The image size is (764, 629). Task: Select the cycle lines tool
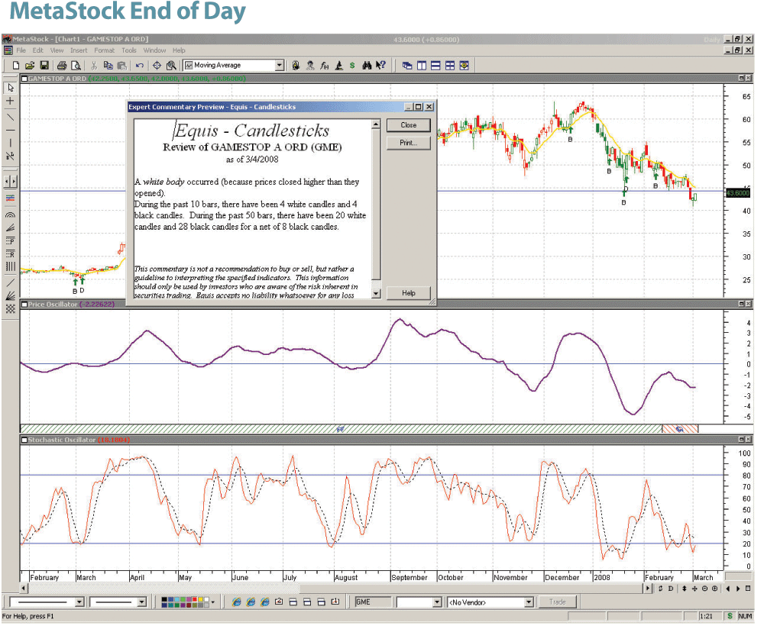coord(10,266)
